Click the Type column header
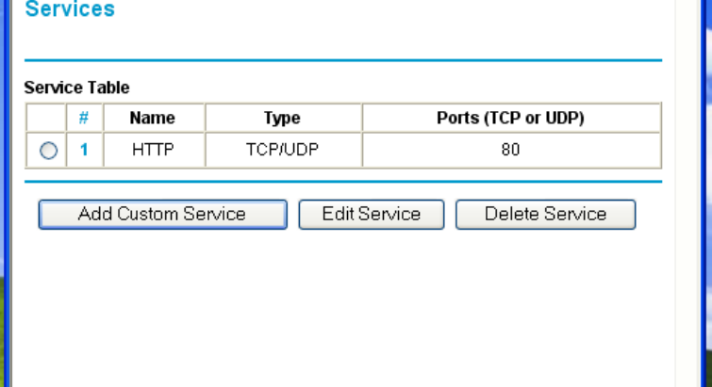This screenshot has width=712, height=387. point(282,118)
